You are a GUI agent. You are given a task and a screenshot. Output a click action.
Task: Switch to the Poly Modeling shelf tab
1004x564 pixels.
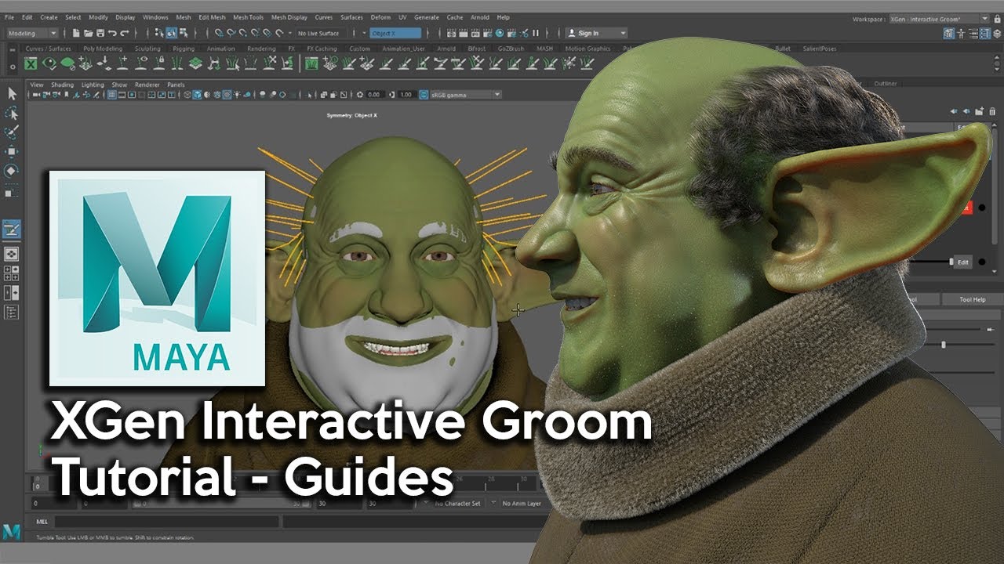point(103,49)
